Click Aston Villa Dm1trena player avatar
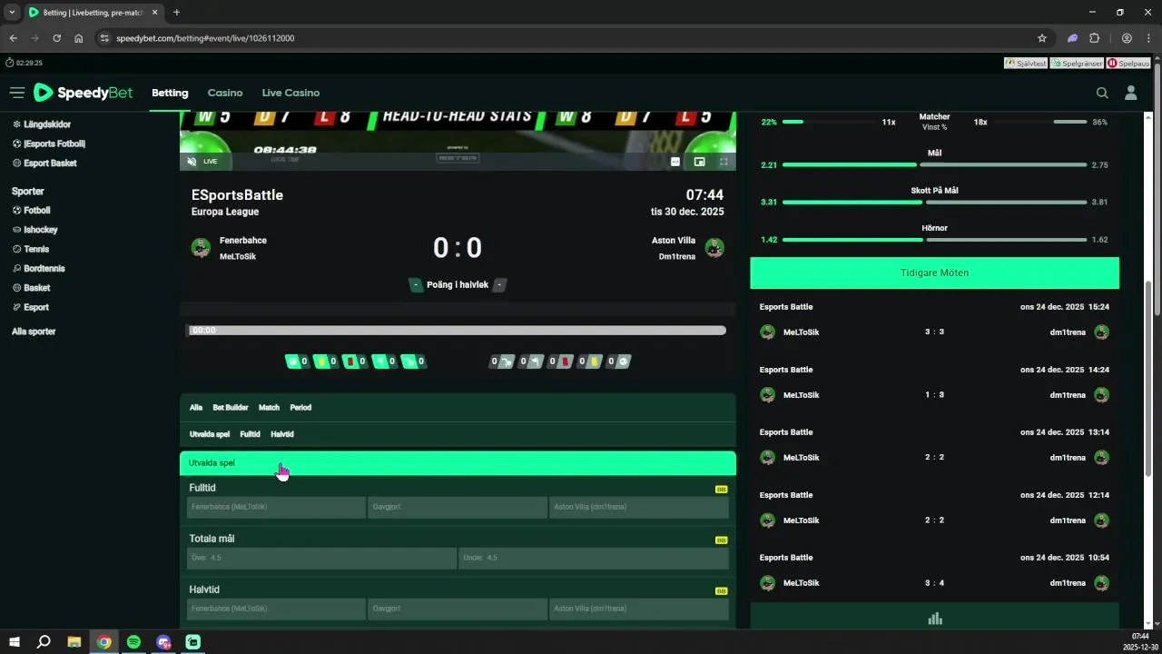This screenshot has width=1162, height=654. (714, 248)
